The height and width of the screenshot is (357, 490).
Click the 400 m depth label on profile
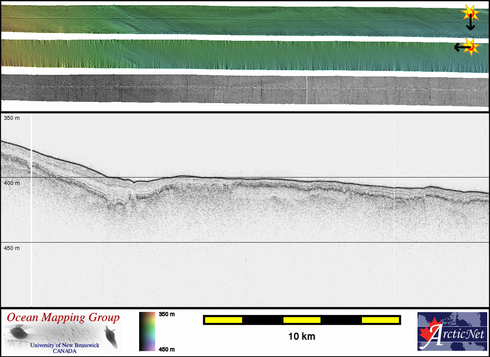click(12, 183)
